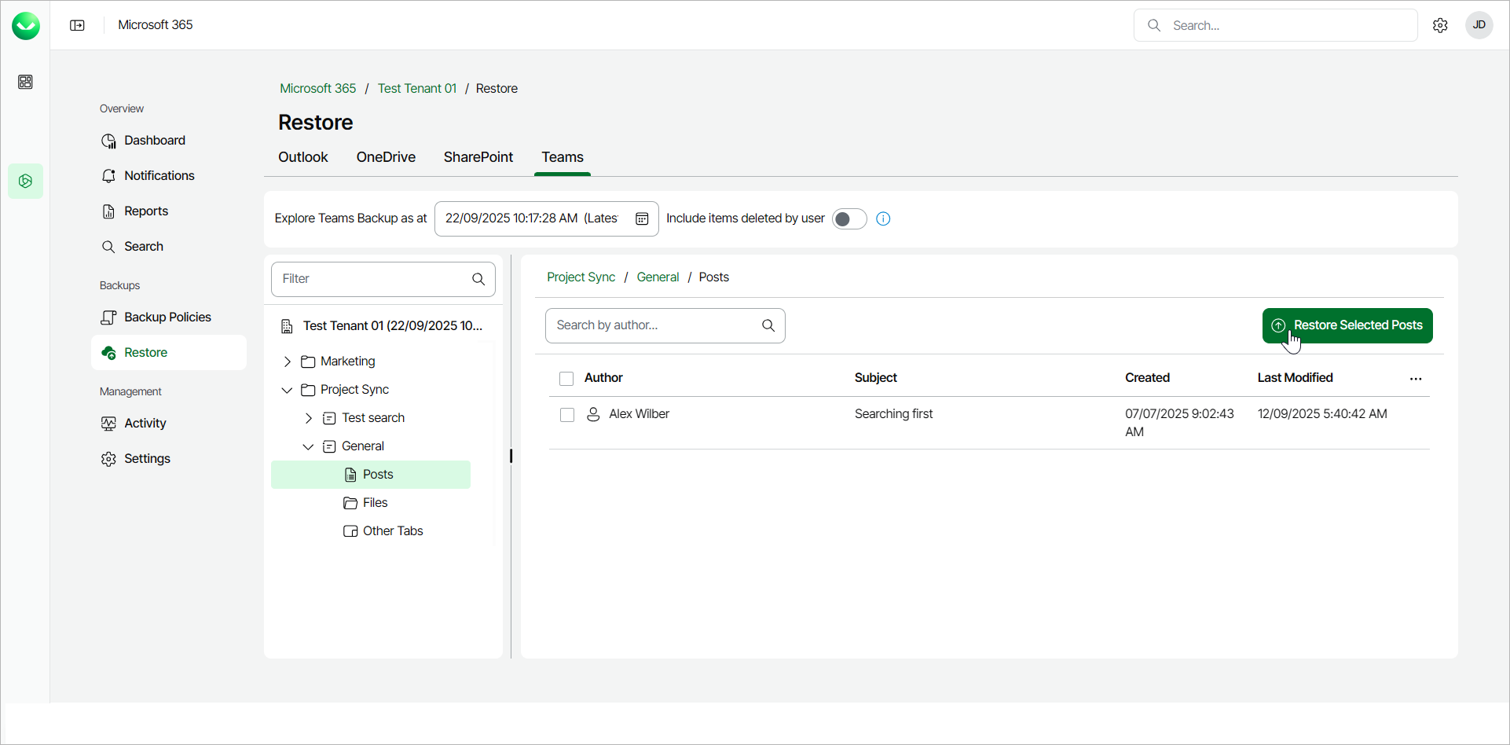1510x745 pixels.
Task: Switch to the SharePoint tab
Action: [x=478, y=157]
